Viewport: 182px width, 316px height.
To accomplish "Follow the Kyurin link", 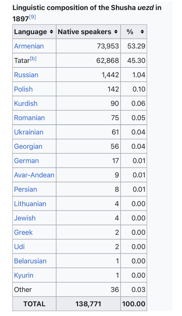I will (24, 275).
